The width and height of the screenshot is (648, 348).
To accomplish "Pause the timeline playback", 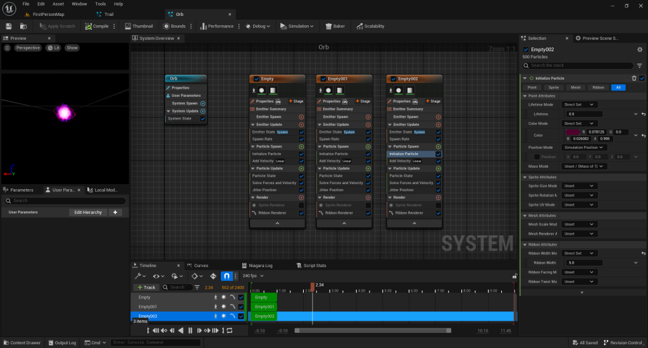I will (190, 330).
